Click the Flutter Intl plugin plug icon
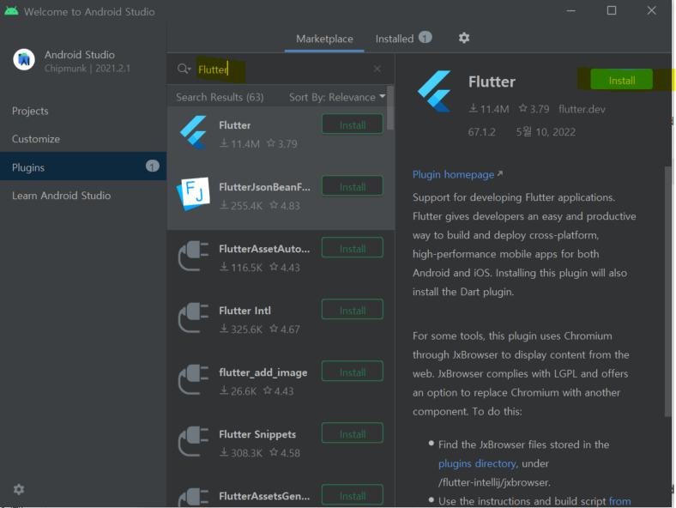 (193, 317)
